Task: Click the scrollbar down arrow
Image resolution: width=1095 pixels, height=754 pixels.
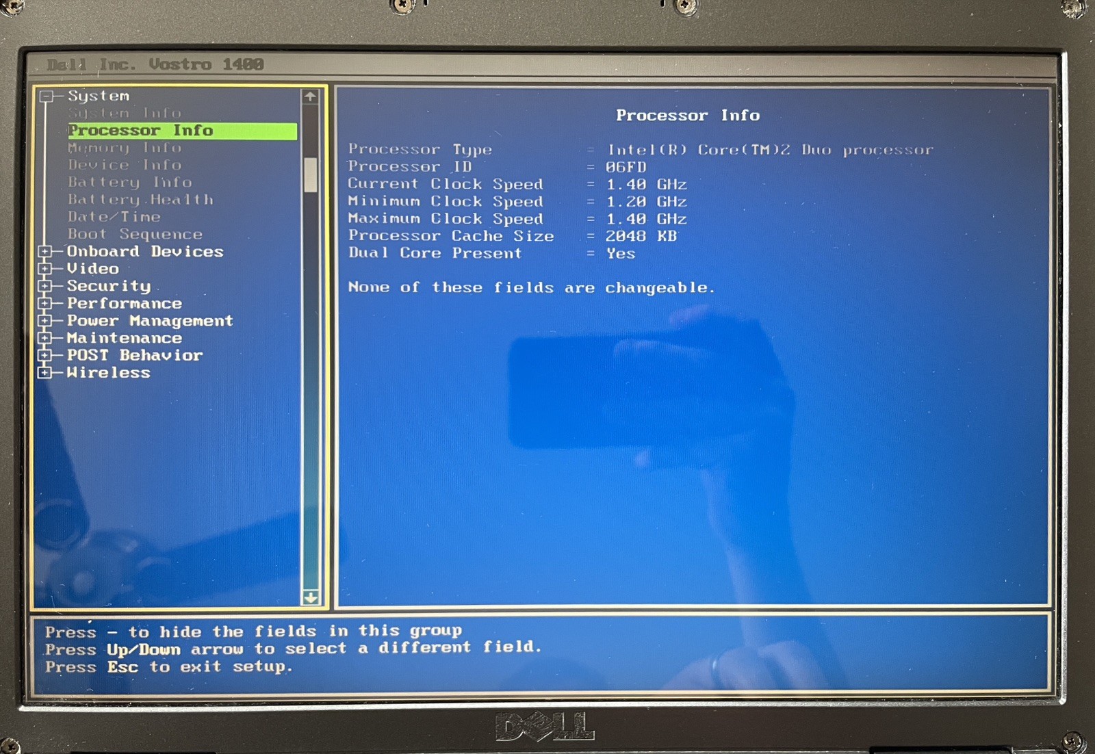Action: [x=310, y=597]
